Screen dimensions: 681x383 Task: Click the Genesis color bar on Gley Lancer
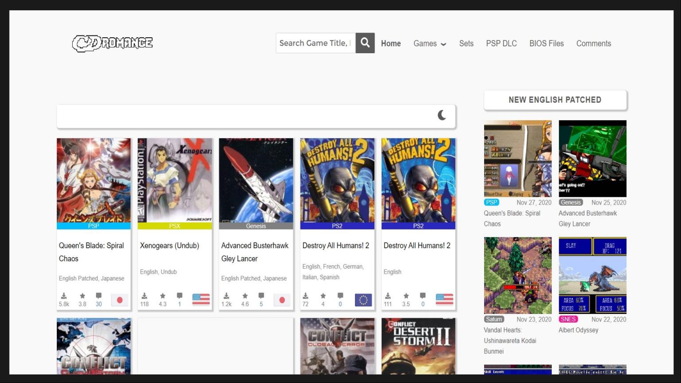click(x=256, y=226)
